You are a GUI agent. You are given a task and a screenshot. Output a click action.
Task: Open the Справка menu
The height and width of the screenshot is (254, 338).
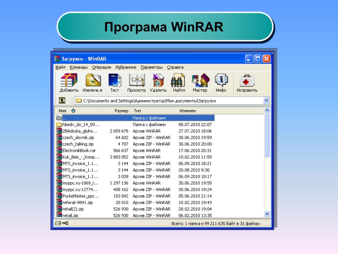click(175, 67)
